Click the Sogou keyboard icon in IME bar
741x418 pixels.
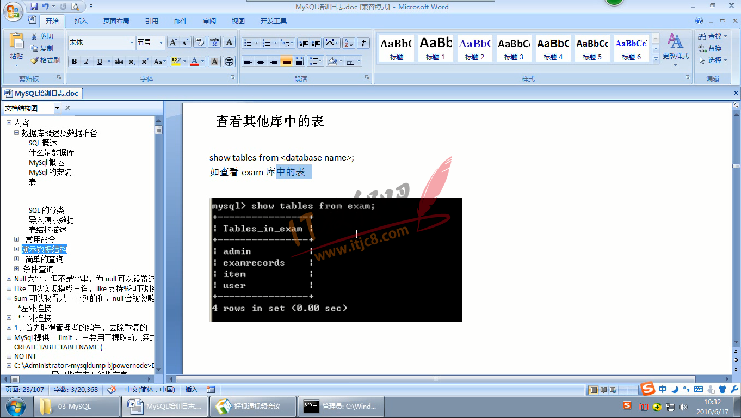coord(699,389)
